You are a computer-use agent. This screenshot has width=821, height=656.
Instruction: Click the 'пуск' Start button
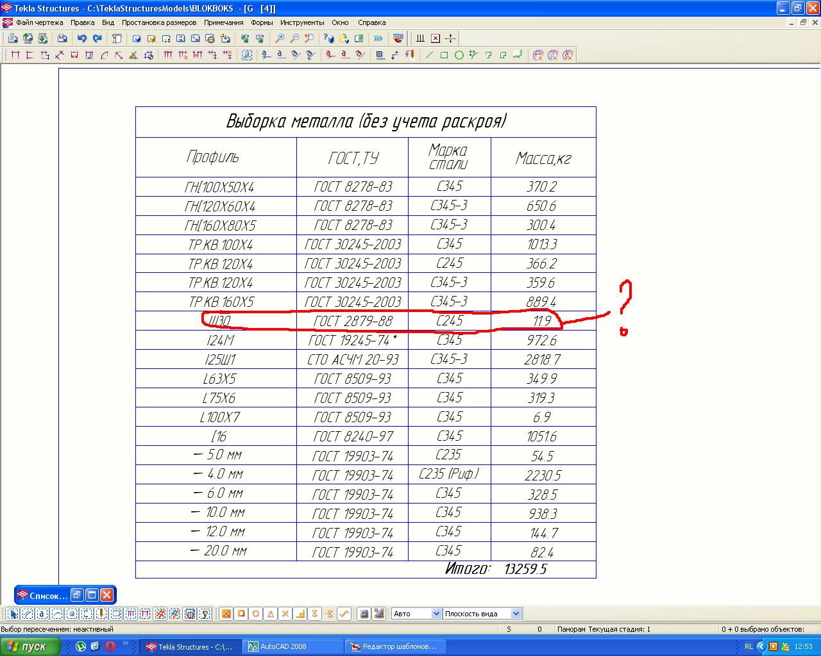point(30,647)
